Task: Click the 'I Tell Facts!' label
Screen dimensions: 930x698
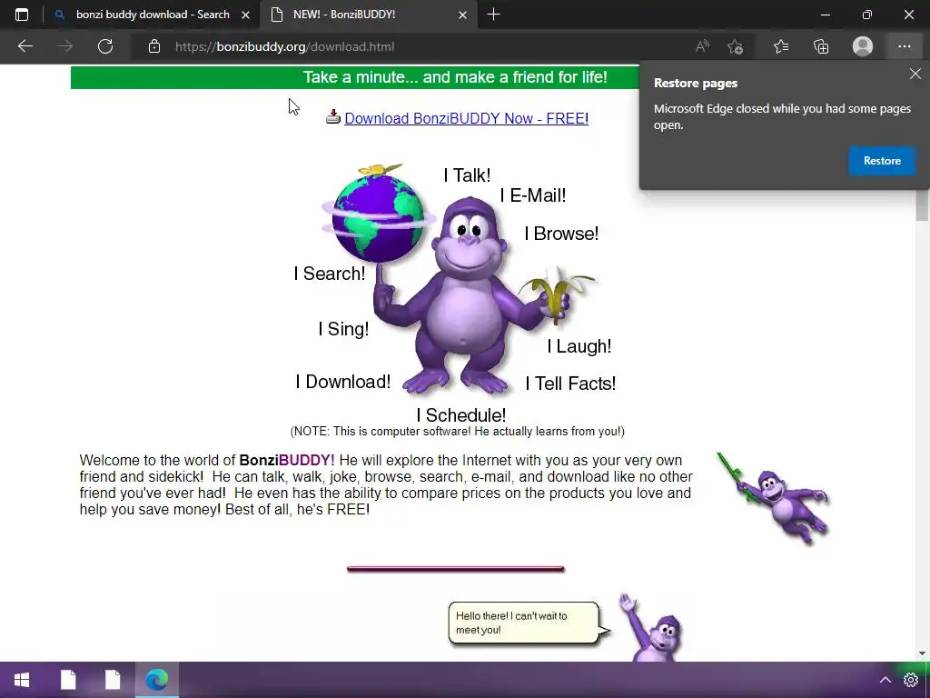Action: pos(570,384)
